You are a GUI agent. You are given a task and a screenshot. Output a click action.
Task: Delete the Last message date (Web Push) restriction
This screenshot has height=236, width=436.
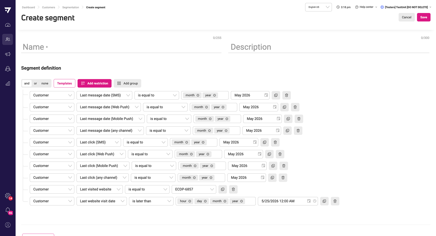point(295,107)
